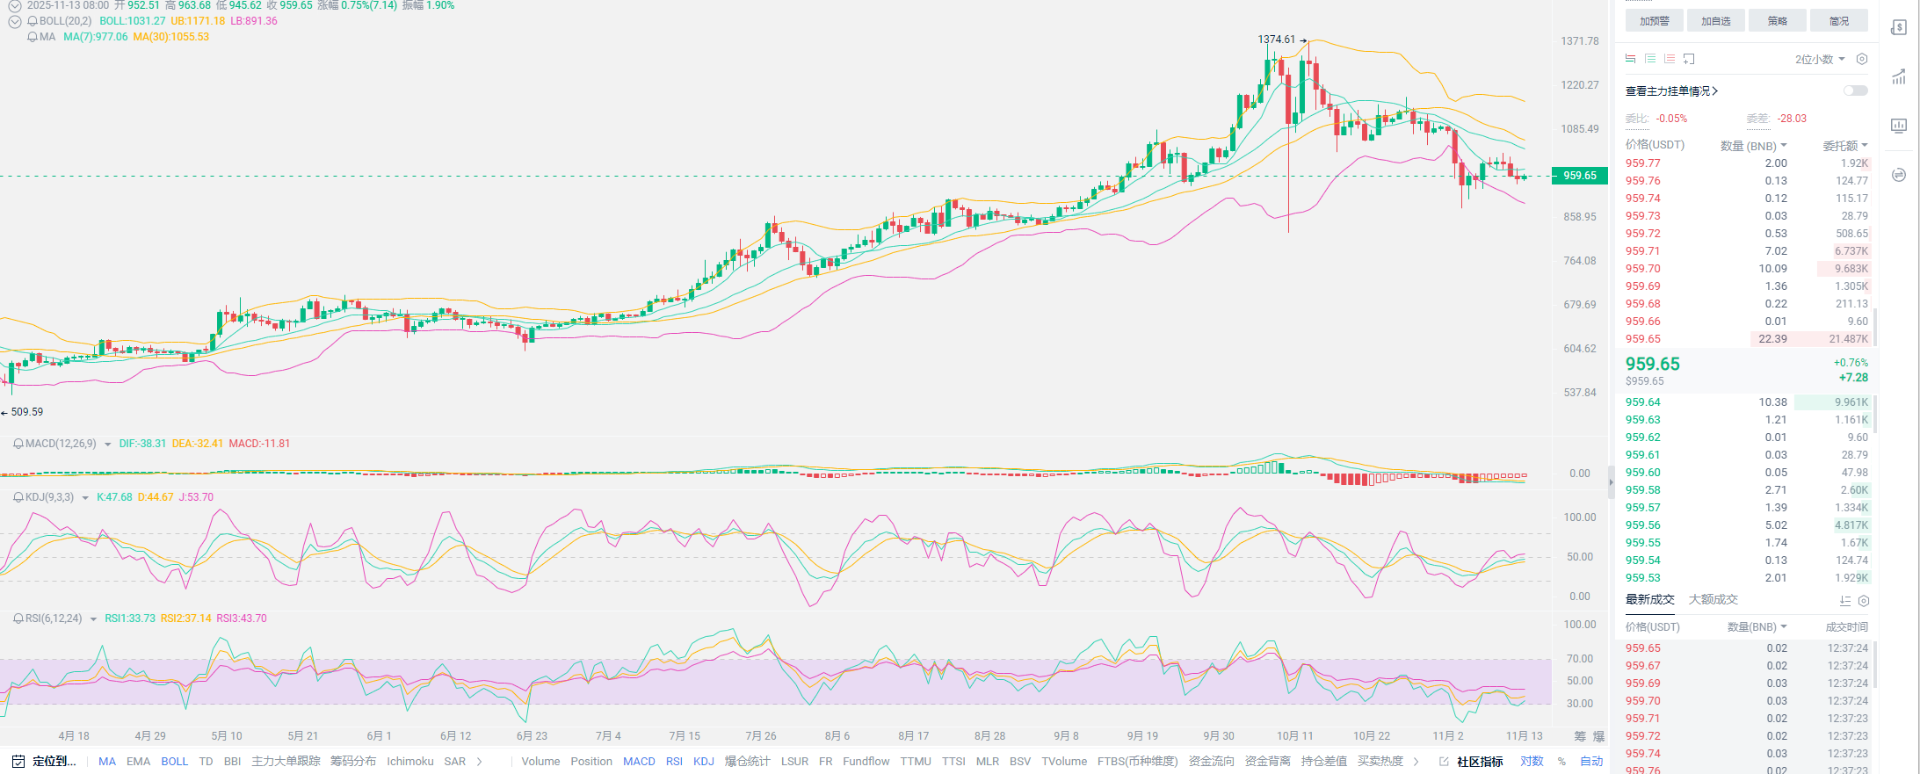1920x774 pixels.
Task: Open the 委托额 column dropdown
Action: click(1845, 146)
